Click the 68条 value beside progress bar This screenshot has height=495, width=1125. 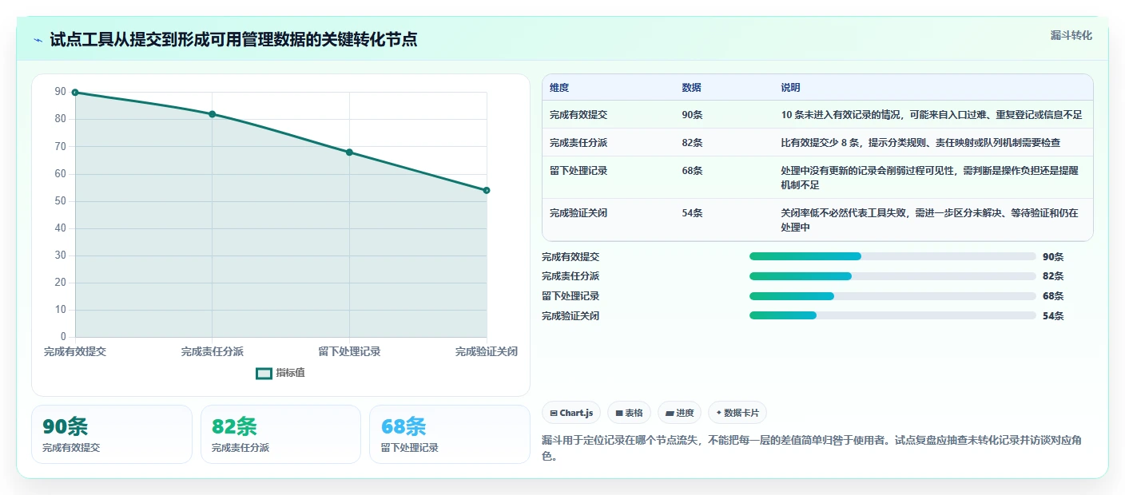pos(1053,296)
